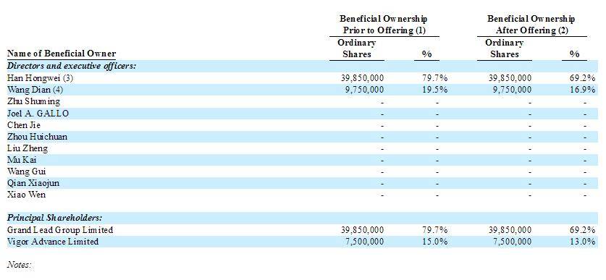Click the Joel A. GALLO name
This screenshot has width=606, height=280.
tap(38, 113)
